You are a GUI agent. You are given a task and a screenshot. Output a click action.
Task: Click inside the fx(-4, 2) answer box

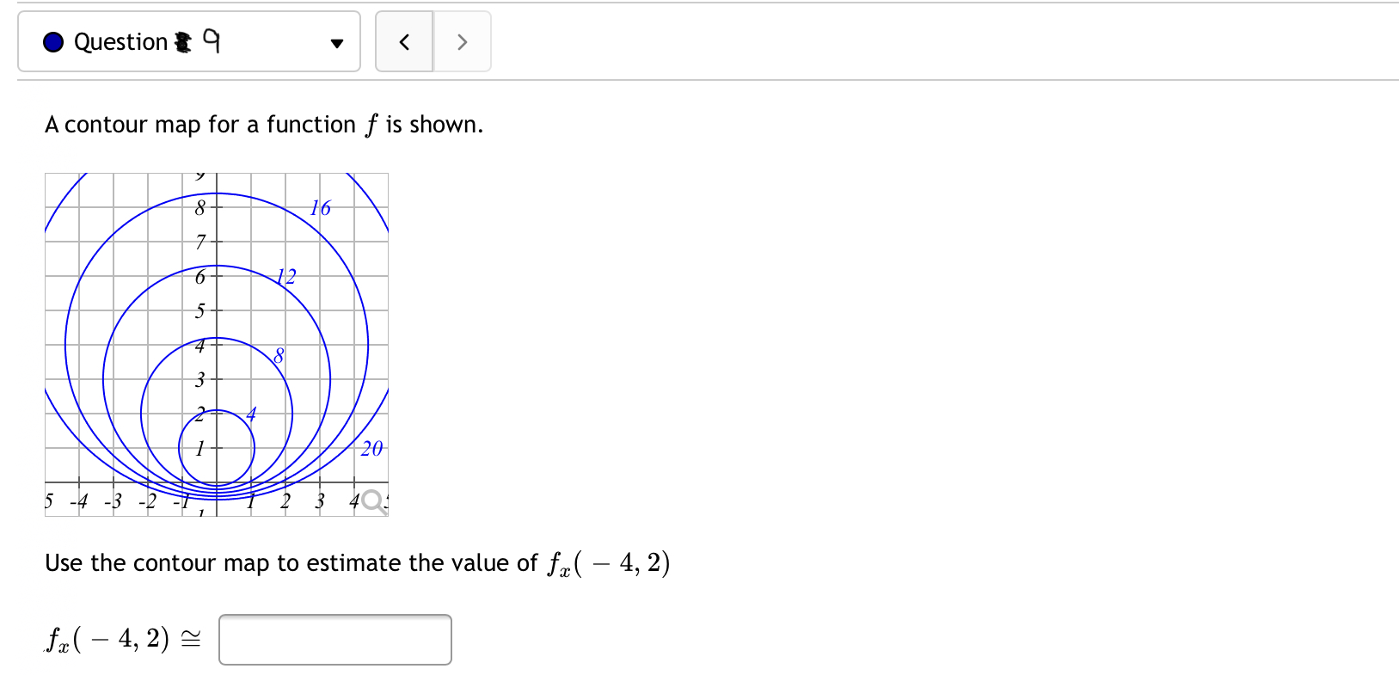point(335,640)
